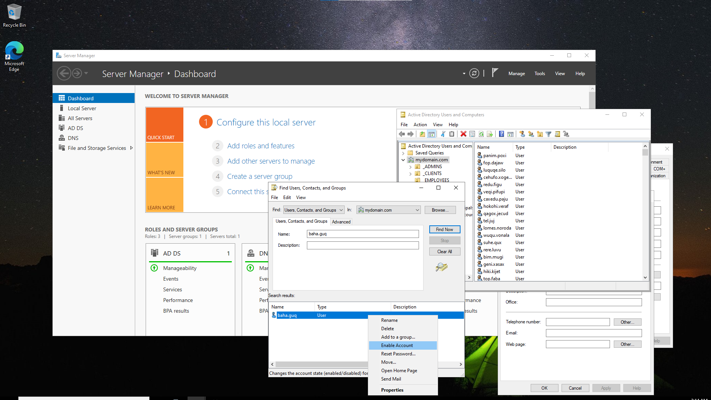711x400 pixels.
Task: Choose Enable Account from context menu
Action: tap(403, 345)
